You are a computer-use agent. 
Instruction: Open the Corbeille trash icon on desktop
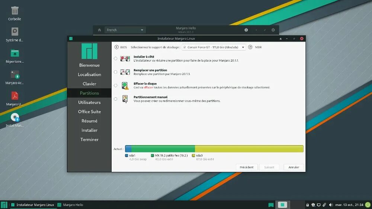(15, 11)
